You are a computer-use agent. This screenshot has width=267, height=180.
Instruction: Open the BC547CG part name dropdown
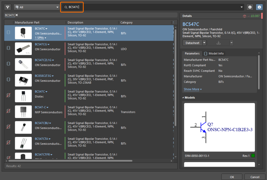[x=48, y=45]
